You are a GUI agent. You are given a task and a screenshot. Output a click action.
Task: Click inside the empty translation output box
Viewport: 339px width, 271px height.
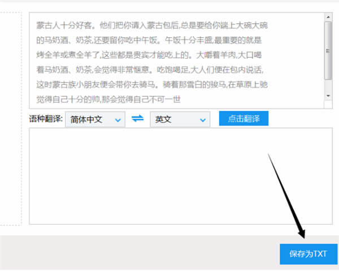pyautogui.click(x=181, y=176)
